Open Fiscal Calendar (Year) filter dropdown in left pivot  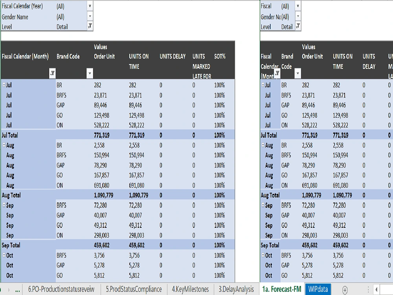90,6
